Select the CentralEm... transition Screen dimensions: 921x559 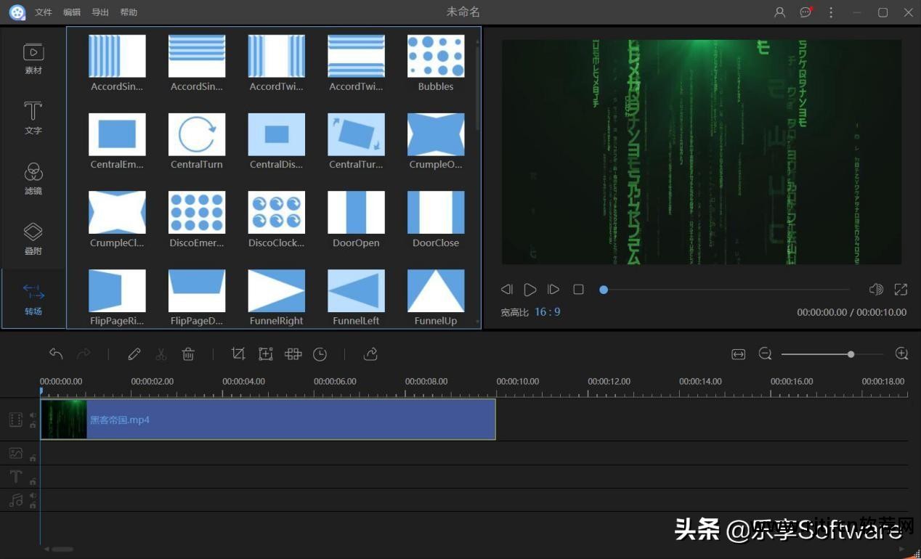(x=117, y=134)
